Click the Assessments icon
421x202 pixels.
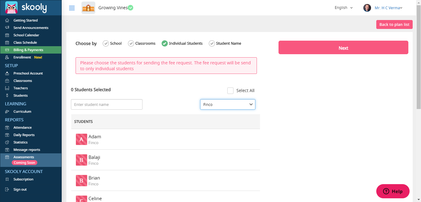[7, 157]
